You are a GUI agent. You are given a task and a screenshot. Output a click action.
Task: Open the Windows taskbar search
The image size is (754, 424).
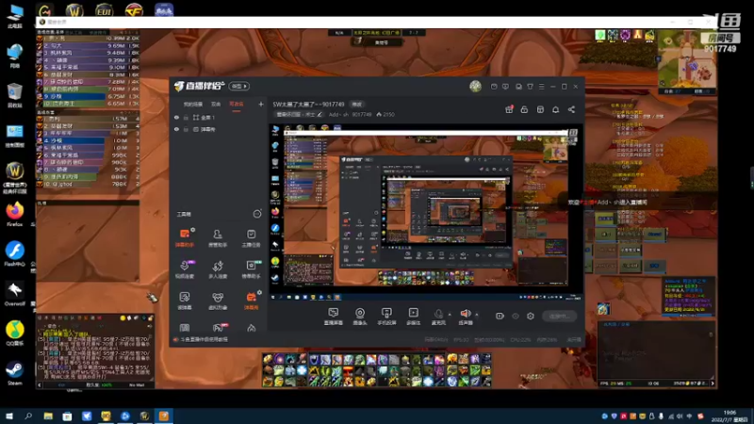click(28, 416)
